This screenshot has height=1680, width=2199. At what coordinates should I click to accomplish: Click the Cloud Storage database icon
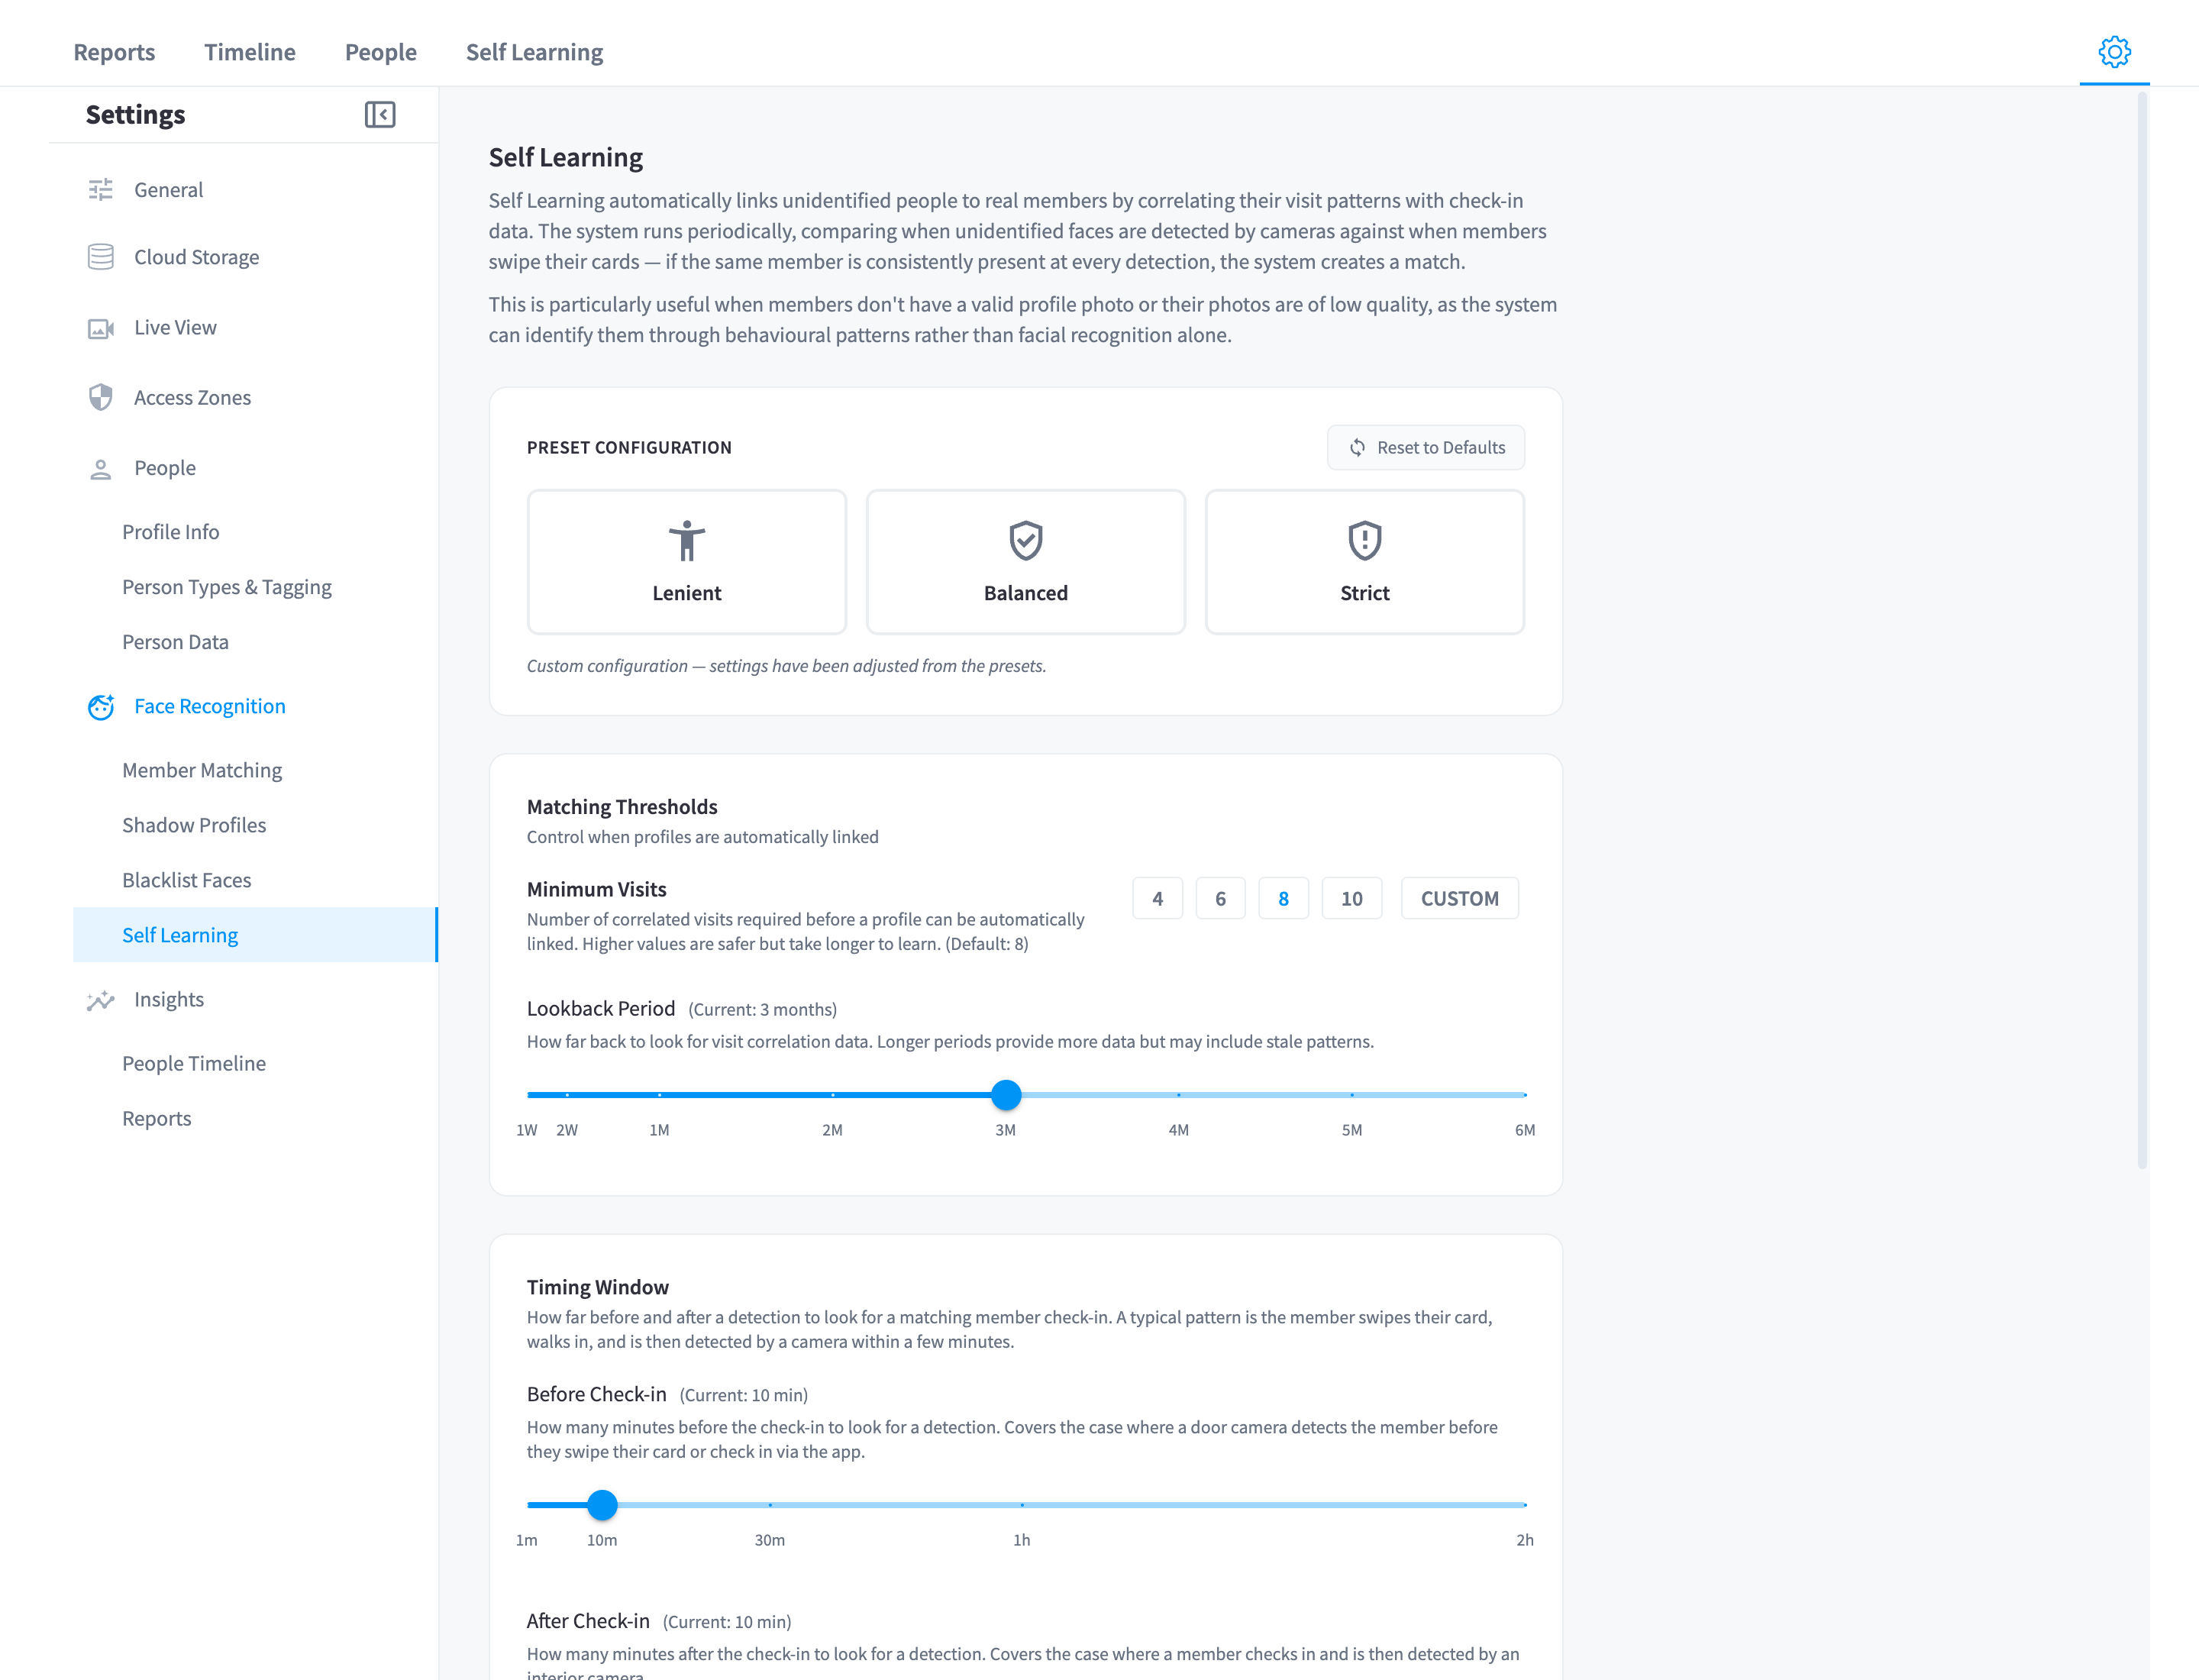pyautogui.click(x=101, y=257)
